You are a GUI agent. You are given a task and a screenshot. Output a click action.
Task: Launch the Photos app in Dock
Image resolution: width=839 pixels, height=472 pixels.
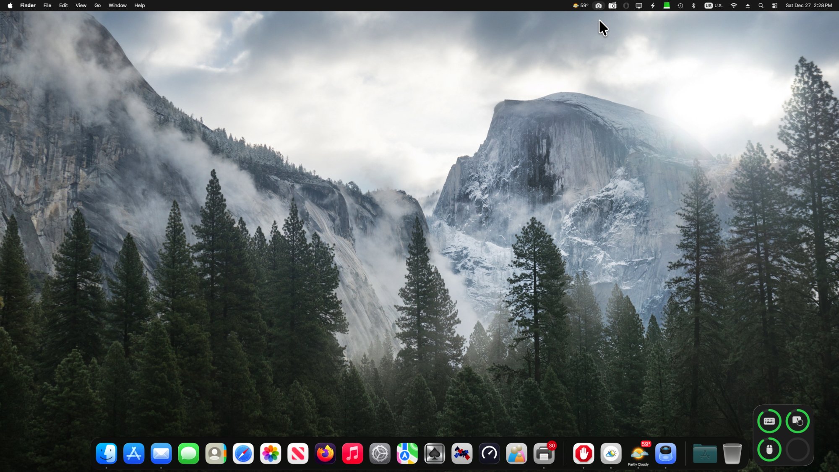(x=271, y=454)
